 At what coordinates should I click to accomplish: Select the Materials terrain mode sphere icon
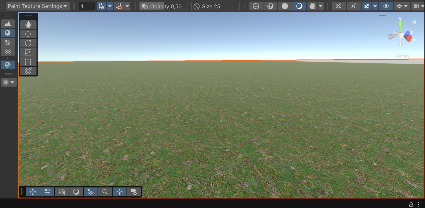[x=8, y=33]
